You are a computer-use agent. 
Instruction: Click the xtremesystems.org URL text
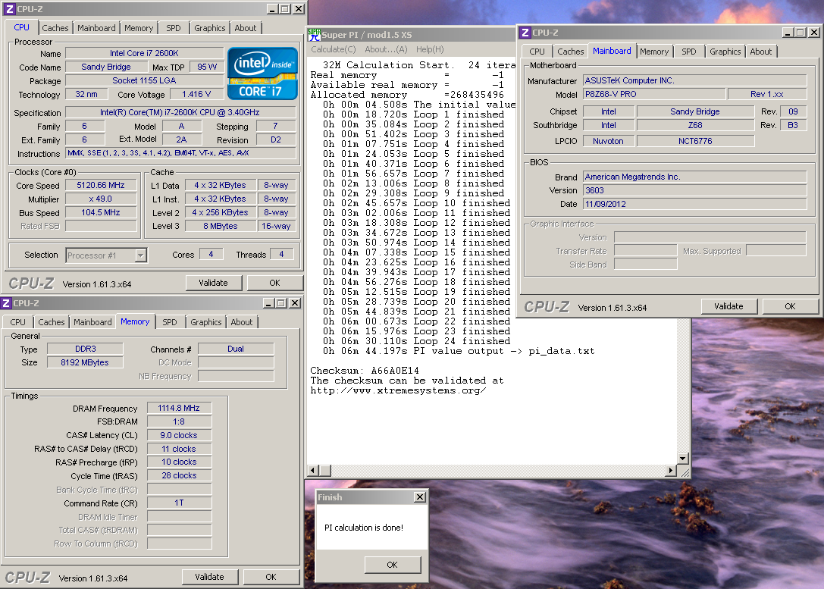[x=398, y=390]
